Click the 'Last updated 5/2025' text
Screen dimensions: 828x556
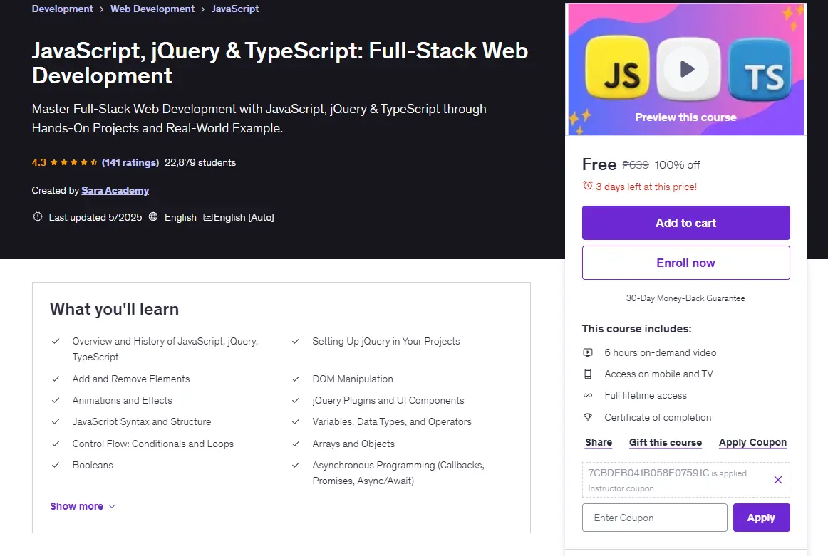(95, 217)
